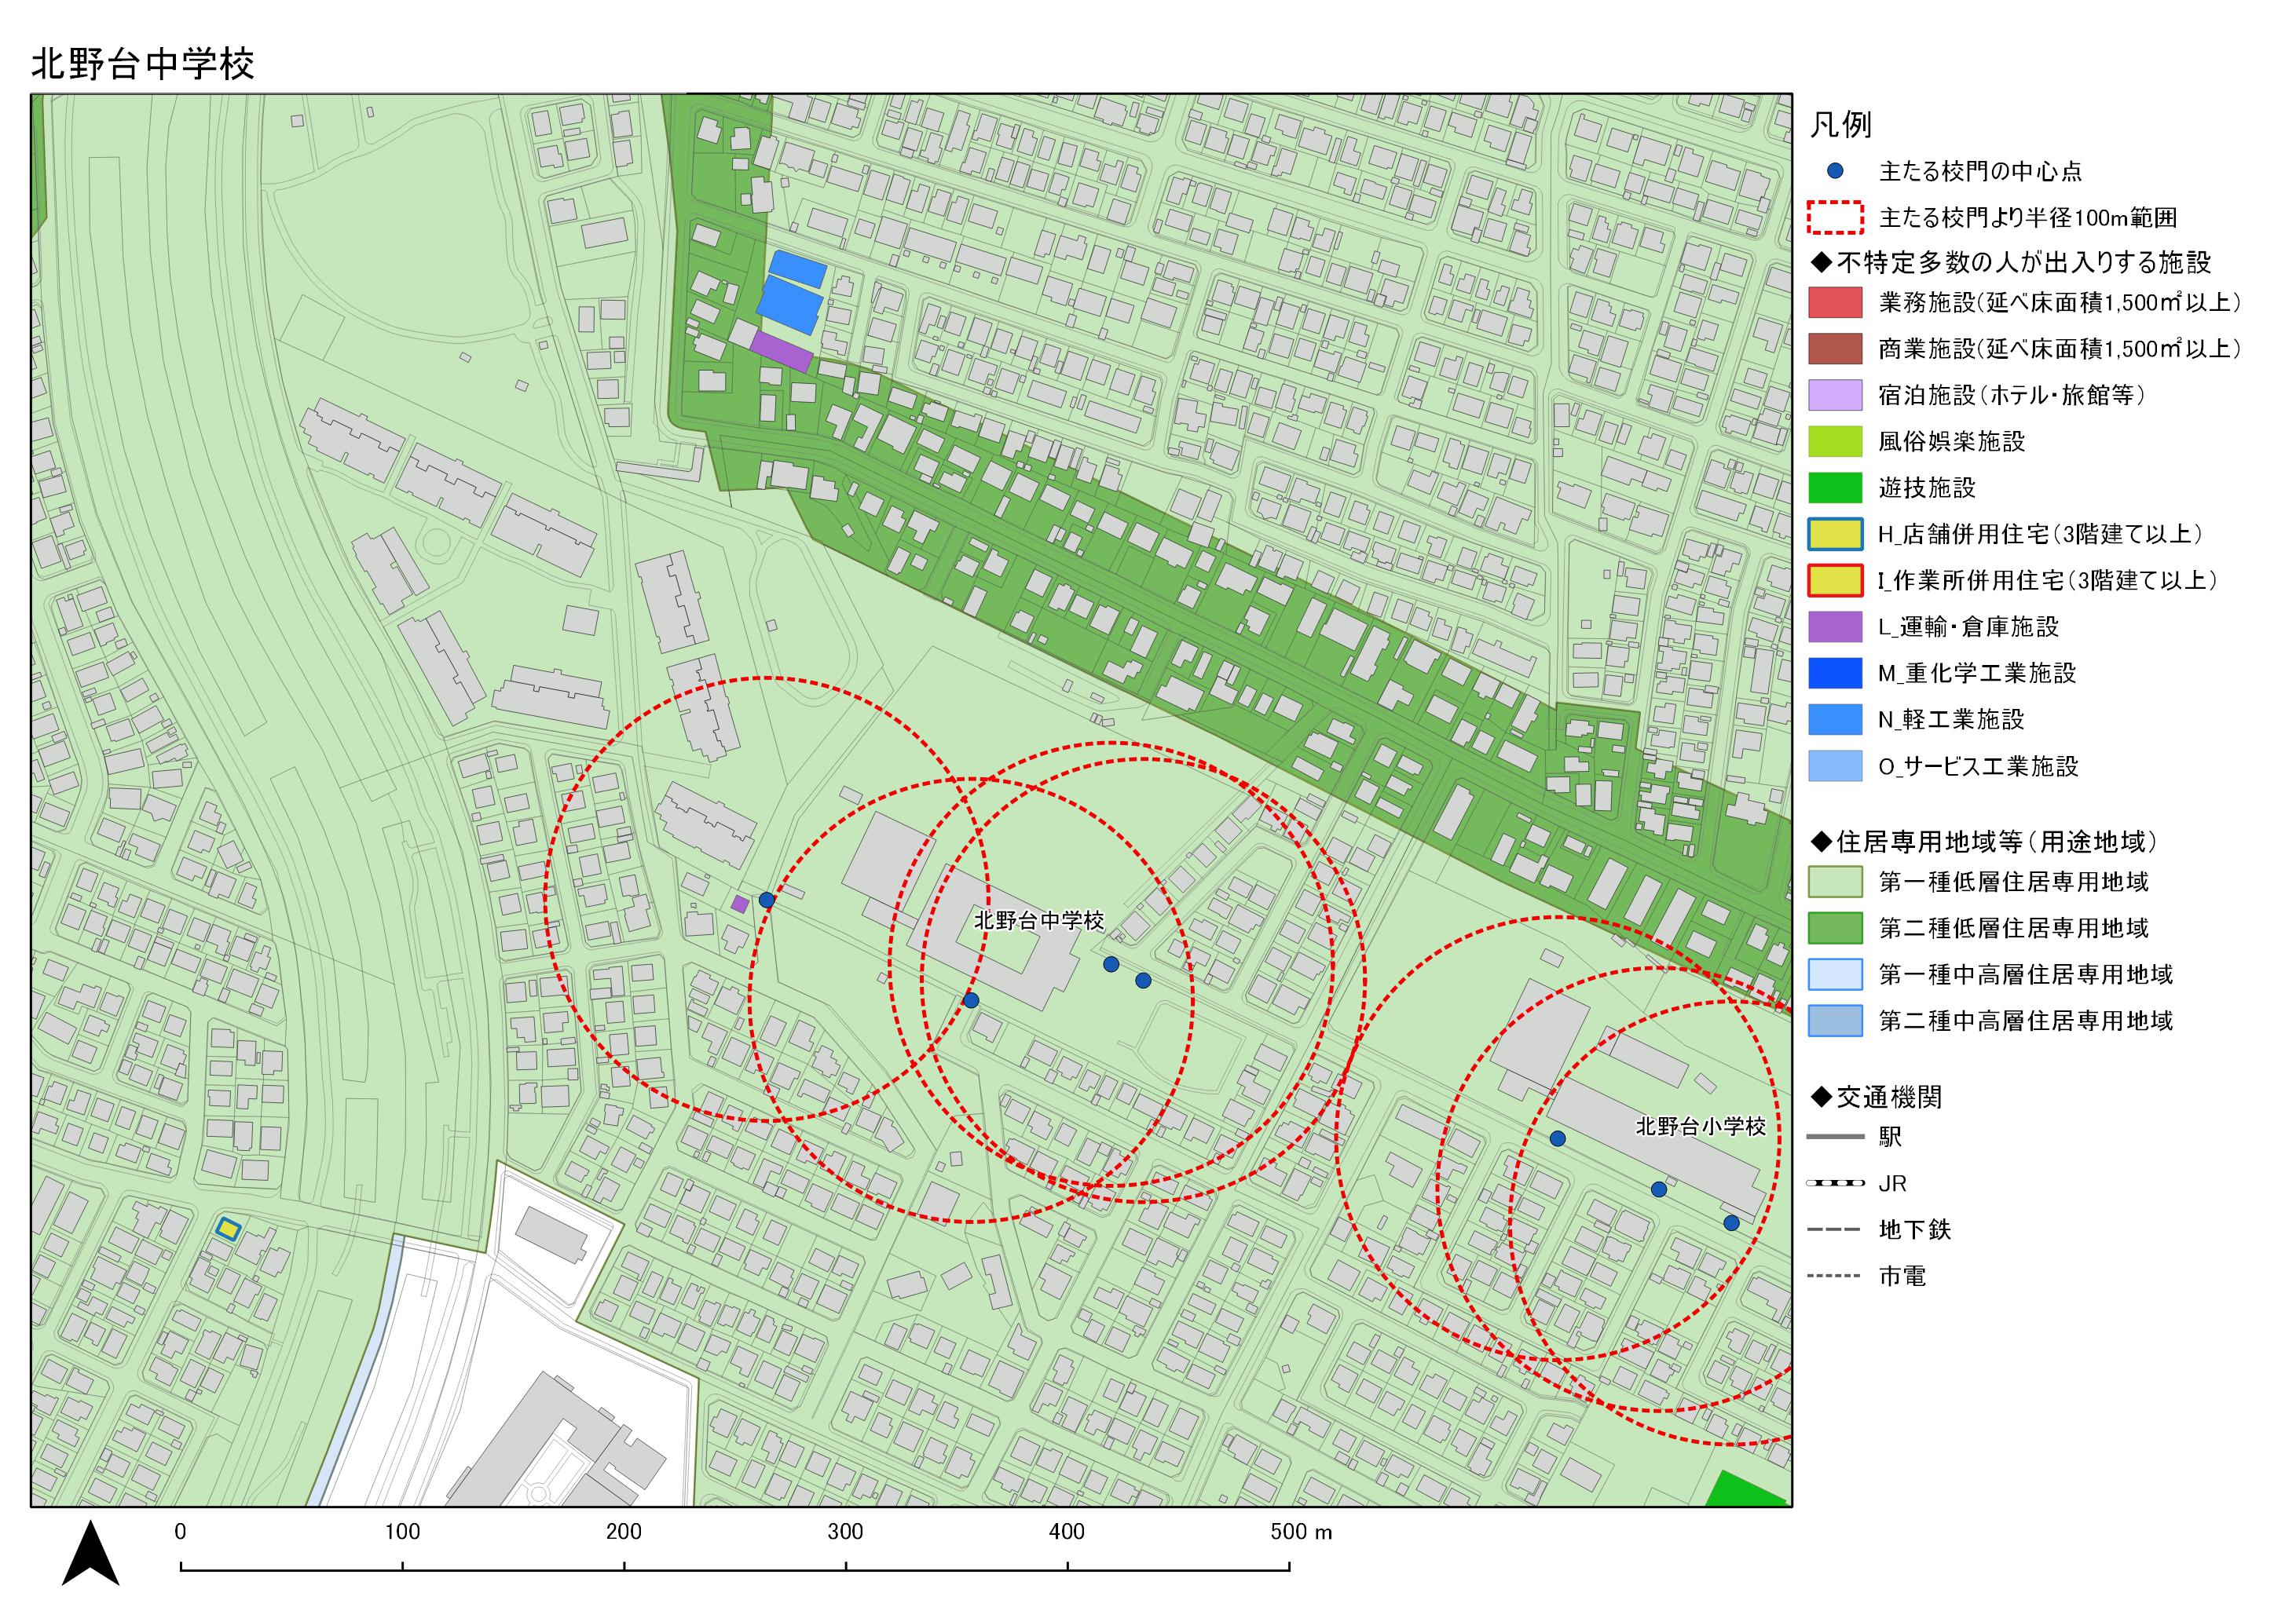This screenshot has width=2296, height=1622.
Task: Click the bright green 遊技施設 polygon at map corner
Action: (x=1744, y=1489)
